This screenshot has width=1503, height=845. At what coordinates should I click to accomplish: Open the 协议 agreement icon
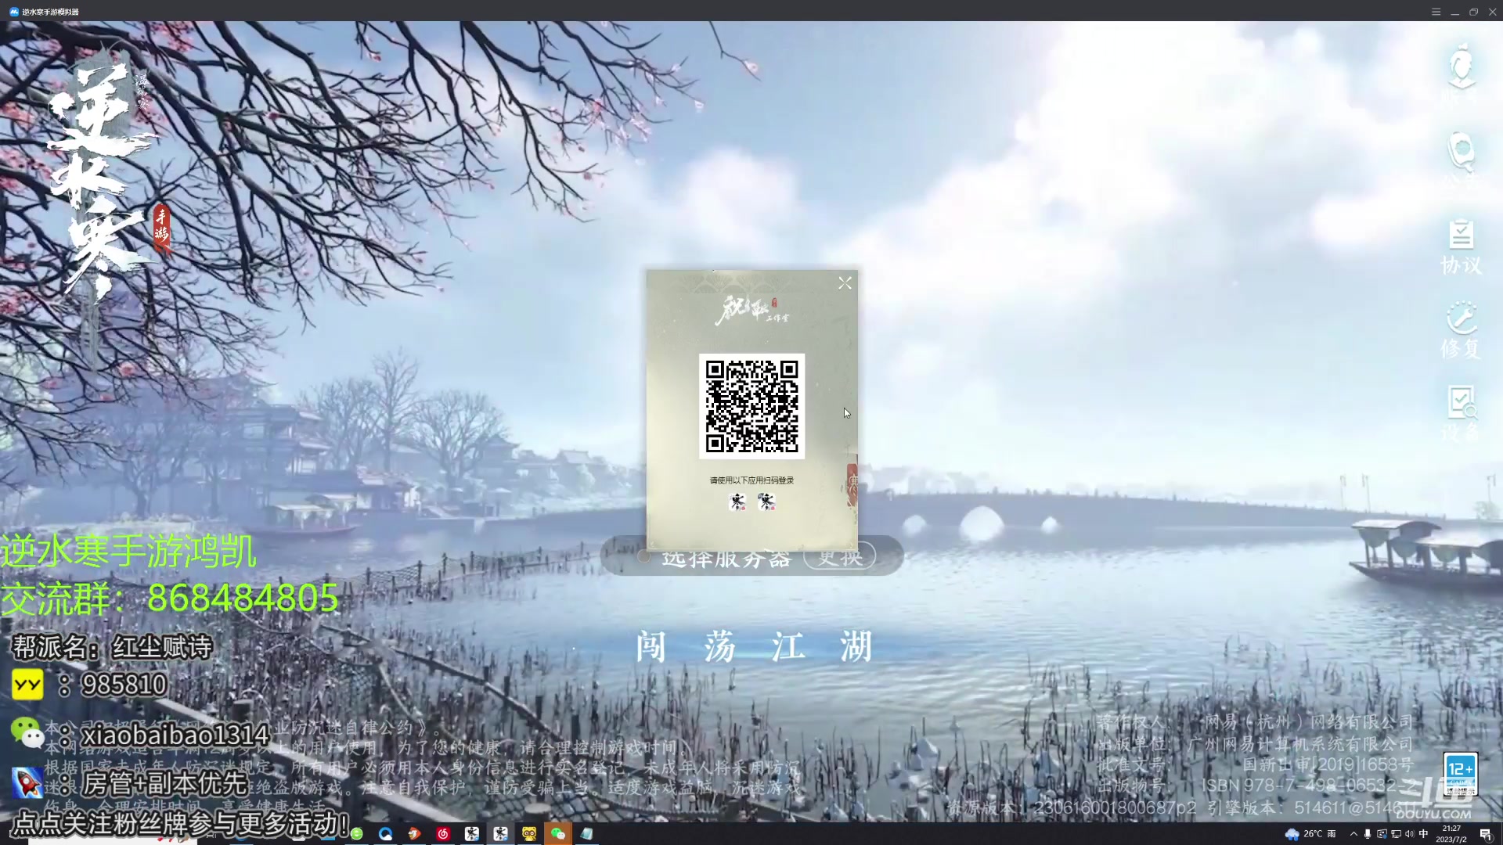point(1461,246)
